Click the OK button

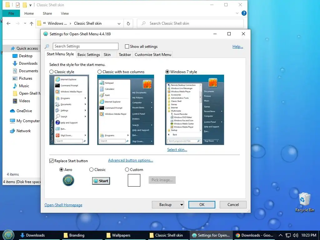pyautogui.click(x=202, y=205)
